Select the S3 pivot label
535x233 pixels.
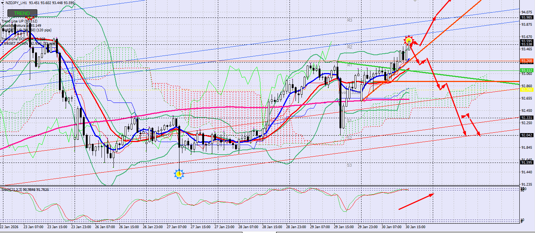[x=350, y=165]
